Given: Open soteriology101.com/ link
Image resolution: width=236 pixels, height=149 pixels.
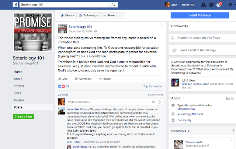Looking at the screenshot, I should (x=190, y=114).
